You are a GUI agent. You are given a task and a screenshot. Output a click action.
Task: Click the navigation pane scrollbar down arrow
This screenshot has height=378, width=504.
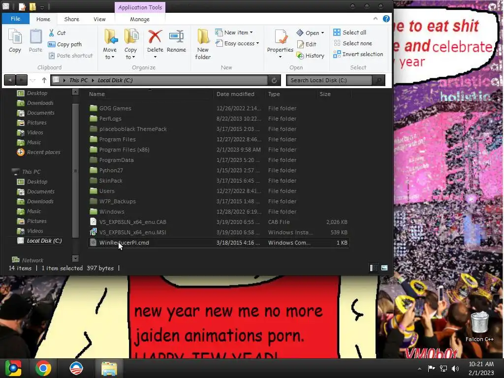click(x=75, y=258)
